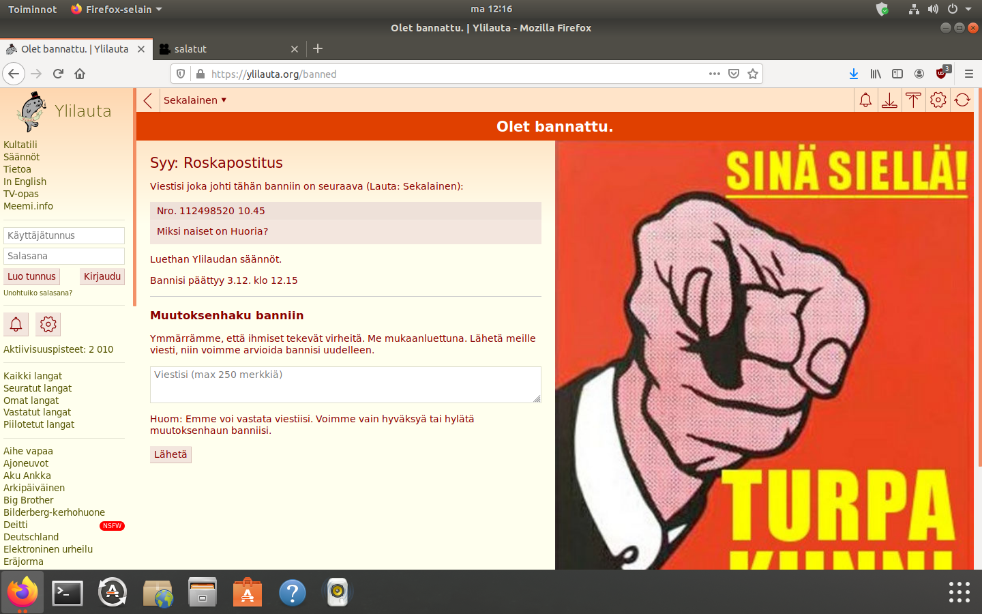Open sidebar gear settings icon
Screen dimensions: 982x614
(48, 324)
